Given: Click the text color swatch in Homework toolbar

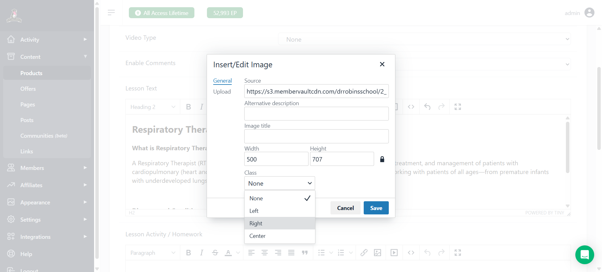Looking at the screenshot, I should [228, 253].
